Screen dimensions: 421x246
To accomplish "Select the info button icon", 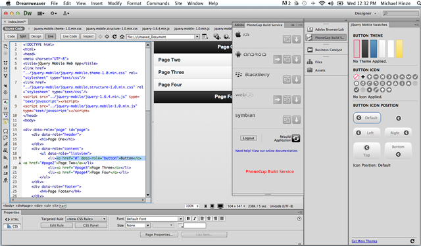I will click(x=402, y=83).
